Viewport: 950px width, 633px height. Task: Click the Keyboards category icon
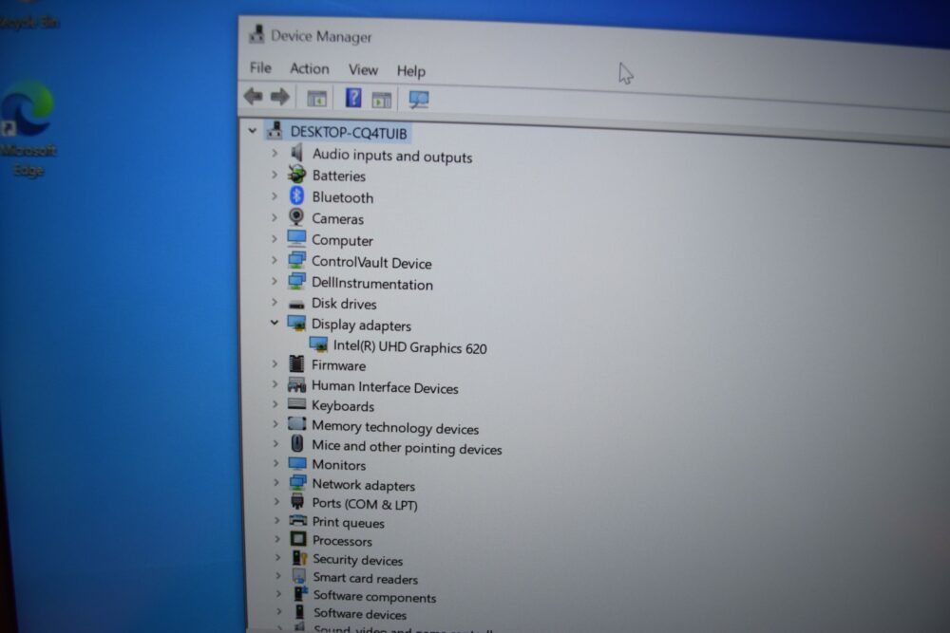click(296, 404)
